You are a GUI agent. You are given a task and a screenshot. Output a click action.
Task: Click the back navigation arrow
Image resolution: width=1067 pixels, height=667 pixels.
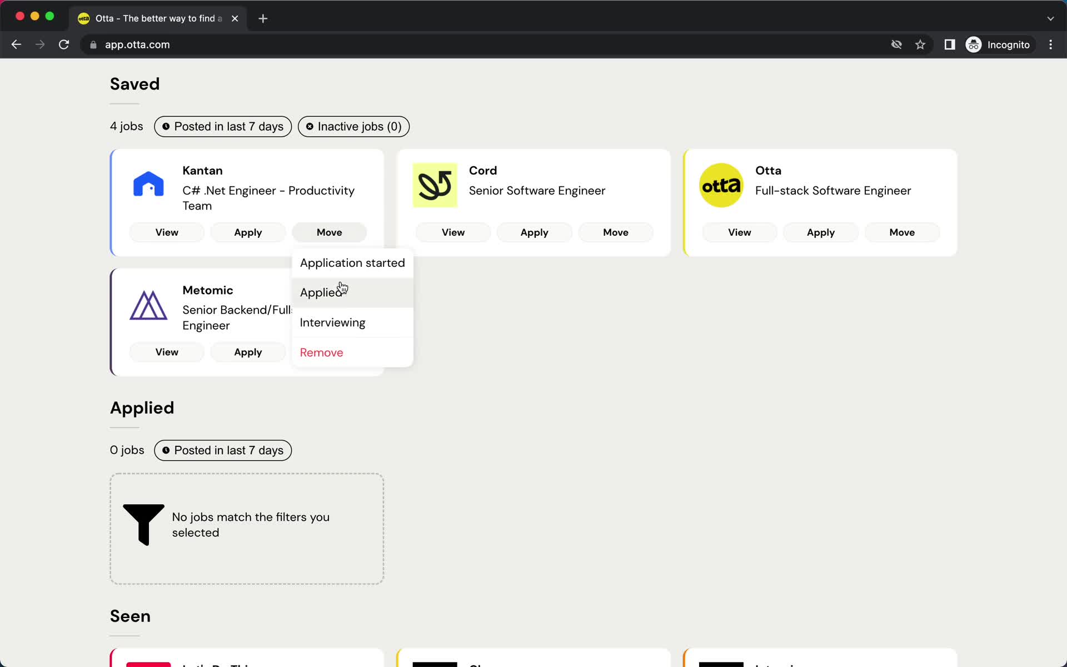[x=17, y=44]
